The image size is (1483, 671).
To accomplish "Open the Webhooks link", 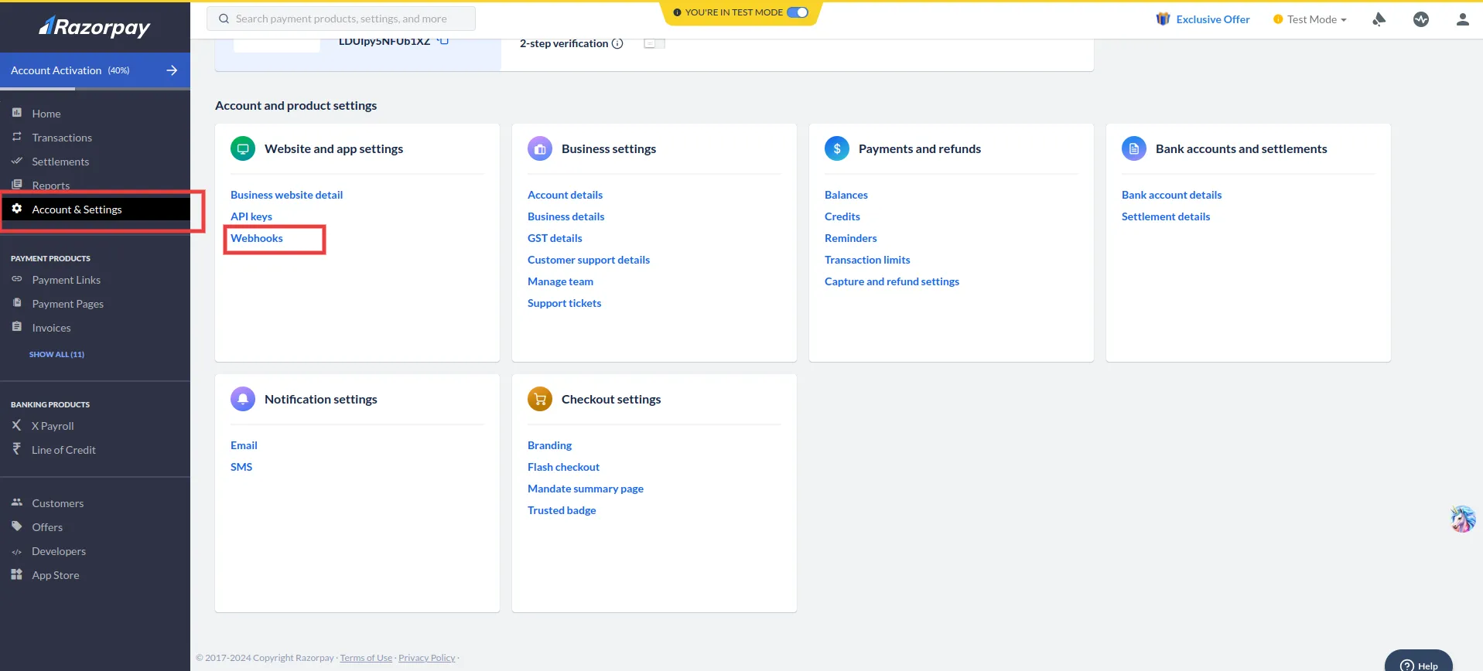I will (x=257, y=238).
